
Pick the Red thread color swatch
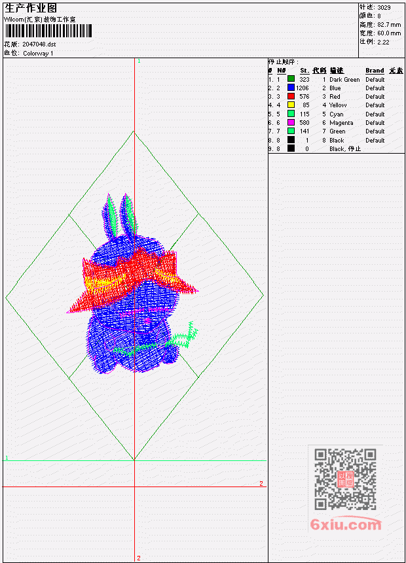[x=291, y=96]
